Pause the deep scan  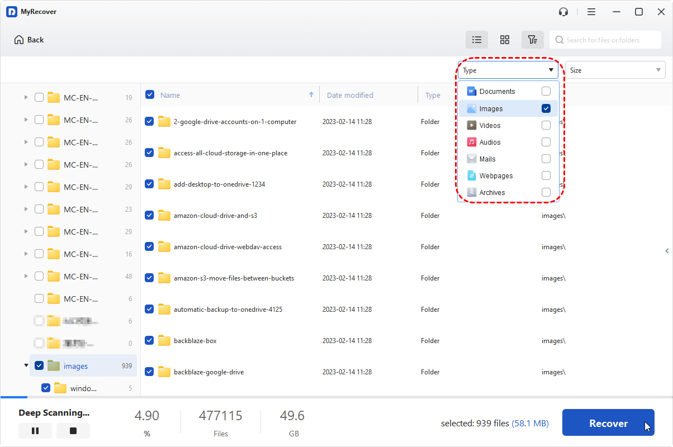coord(35,431)
